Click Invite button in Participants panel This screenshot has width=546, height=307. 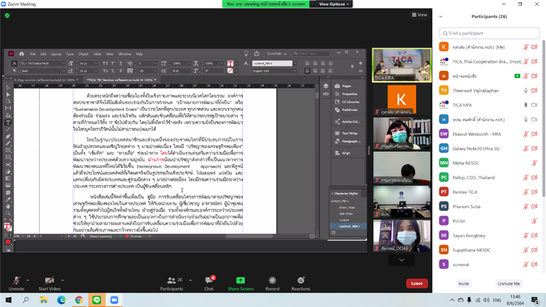click(x=464, y=284)
